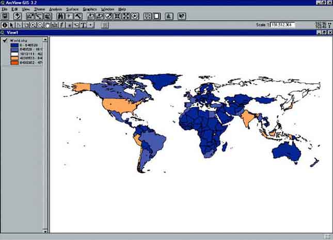This screenshot has width=333, height=240.
Task: Select the Text tool
Action: (83, 25)
